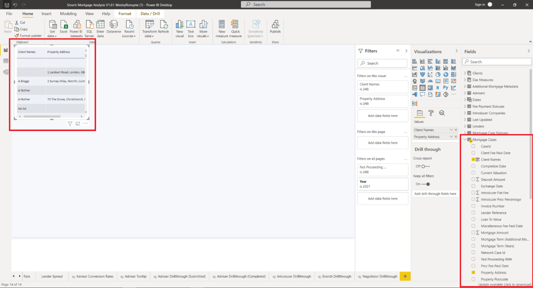This screenshot has width=533, height=288.
Task: Refresh the report data
Action: (163, 27)
